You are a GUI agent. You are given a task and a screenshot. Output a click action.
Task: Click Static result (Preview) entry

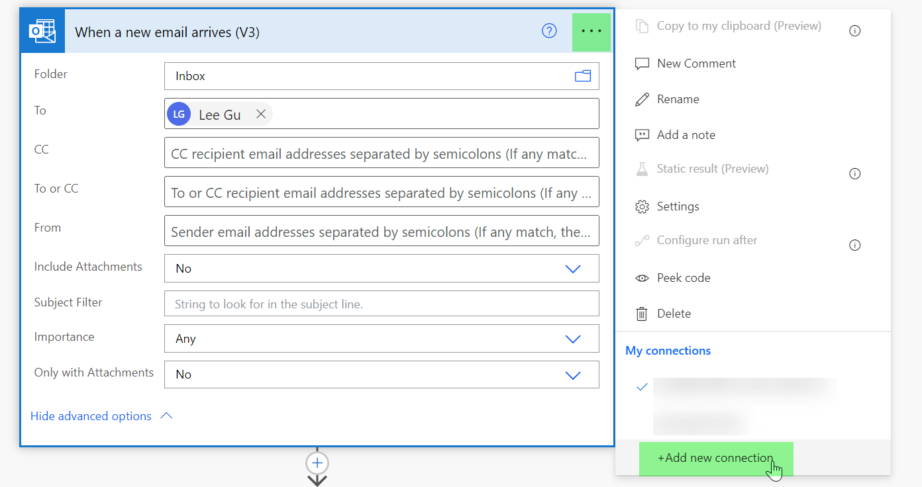click(713, 169)
